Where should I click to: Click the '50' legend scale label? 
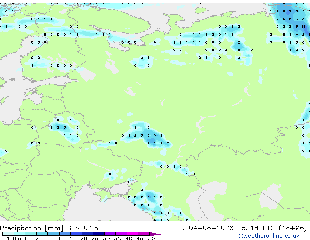click(152, 238)
